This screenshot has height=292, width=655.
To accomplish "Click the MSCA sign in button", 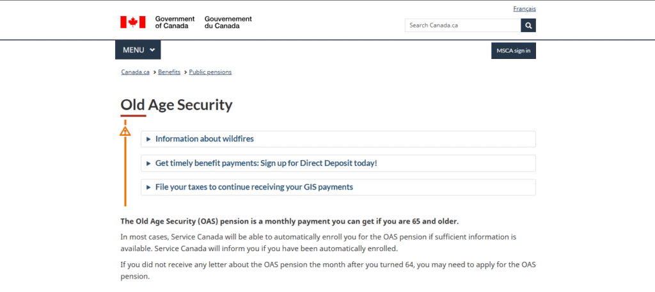I will (x=514, y=51).
